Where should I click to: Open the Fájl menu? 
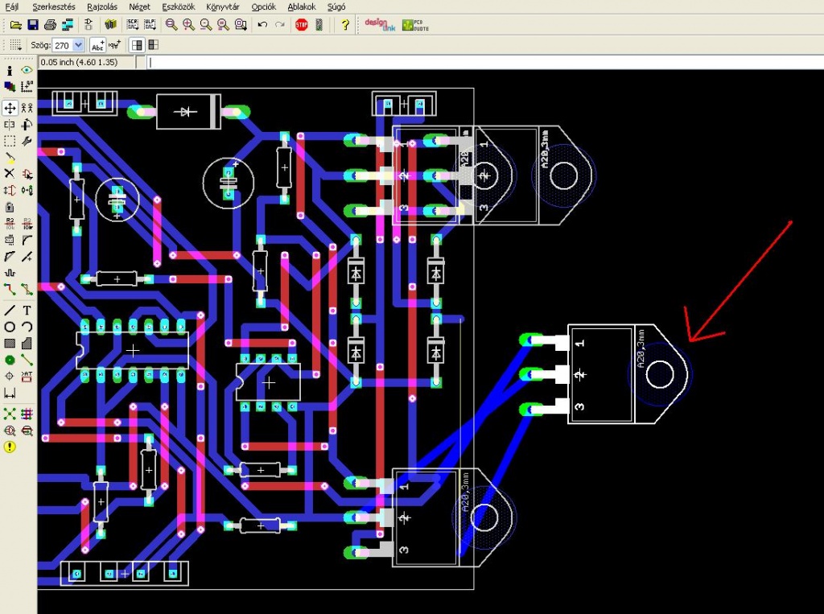[x=11, y=6]
